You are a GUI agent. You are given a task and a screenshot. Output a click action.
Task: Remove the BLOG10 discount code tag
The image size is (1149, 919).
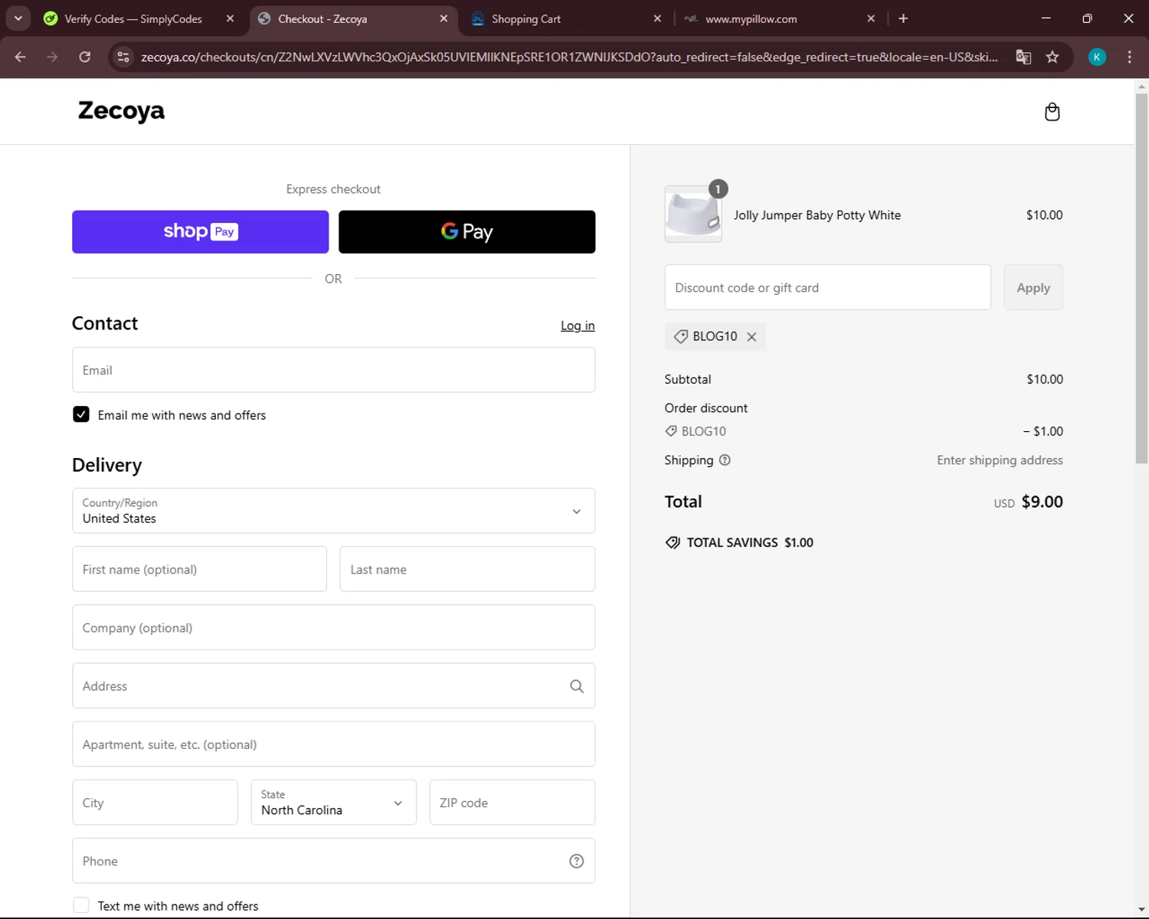[x=751, y=337]
